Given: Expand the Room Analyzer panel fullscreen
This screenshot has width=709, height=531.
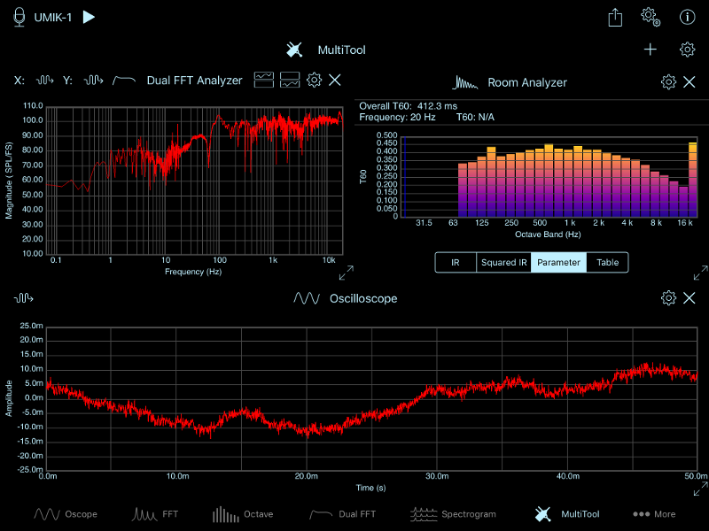Looking at the screenshot, I should click(x=700, y=273).
